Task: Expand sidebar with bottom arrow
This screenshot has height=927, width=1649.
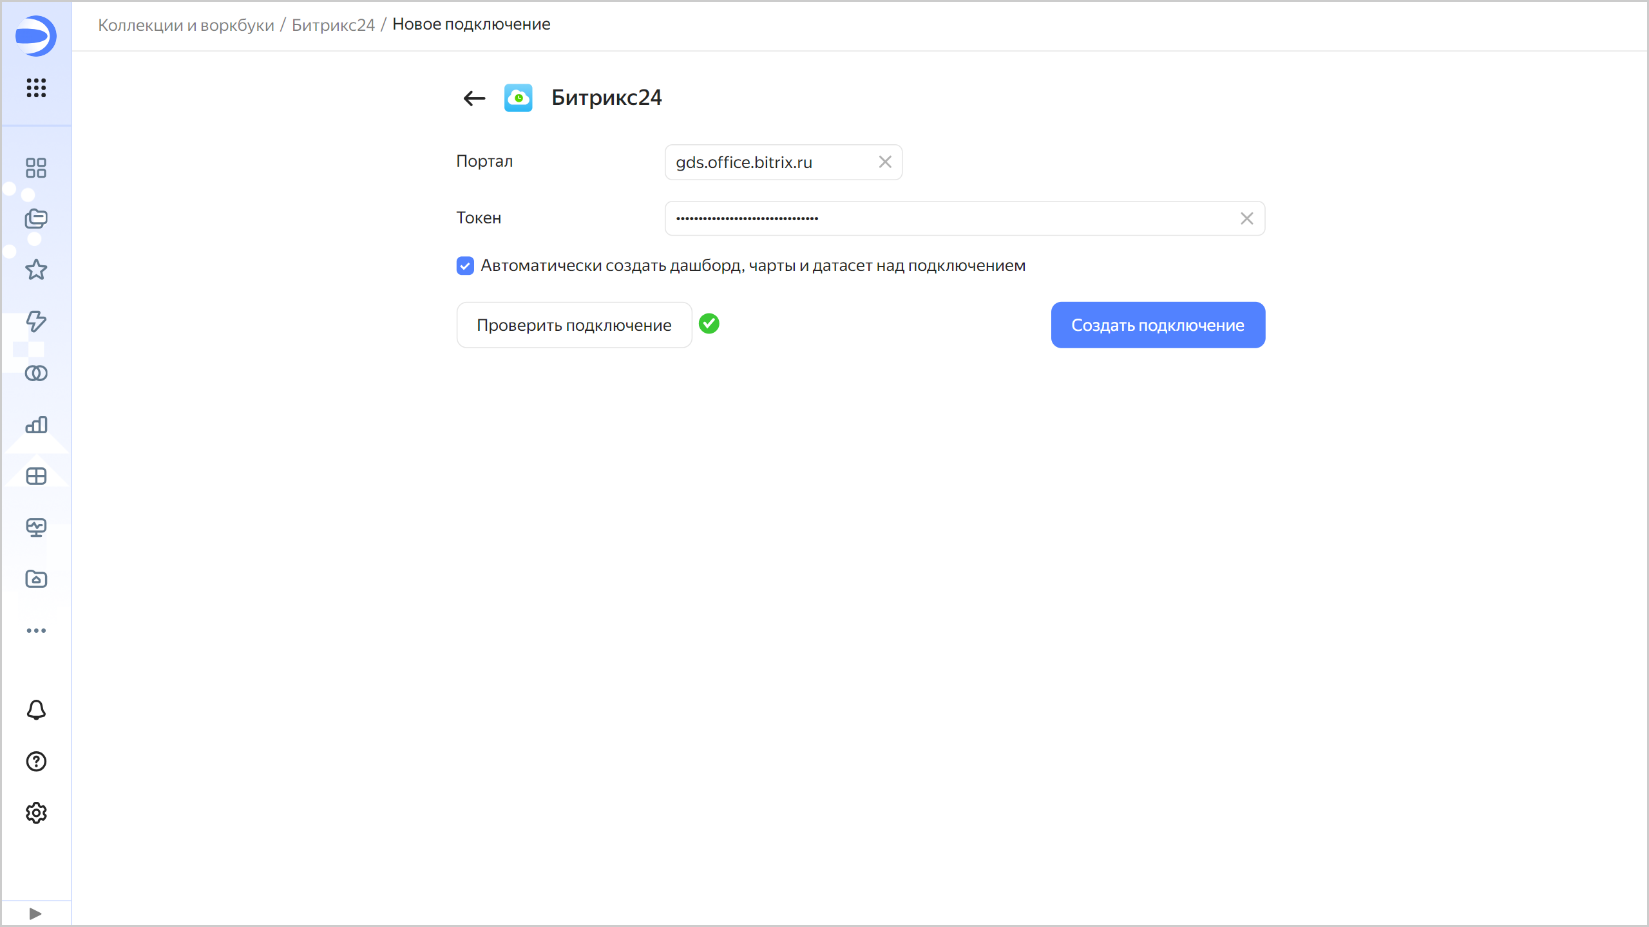Action: pyautogui.click(x=35, y=913)
